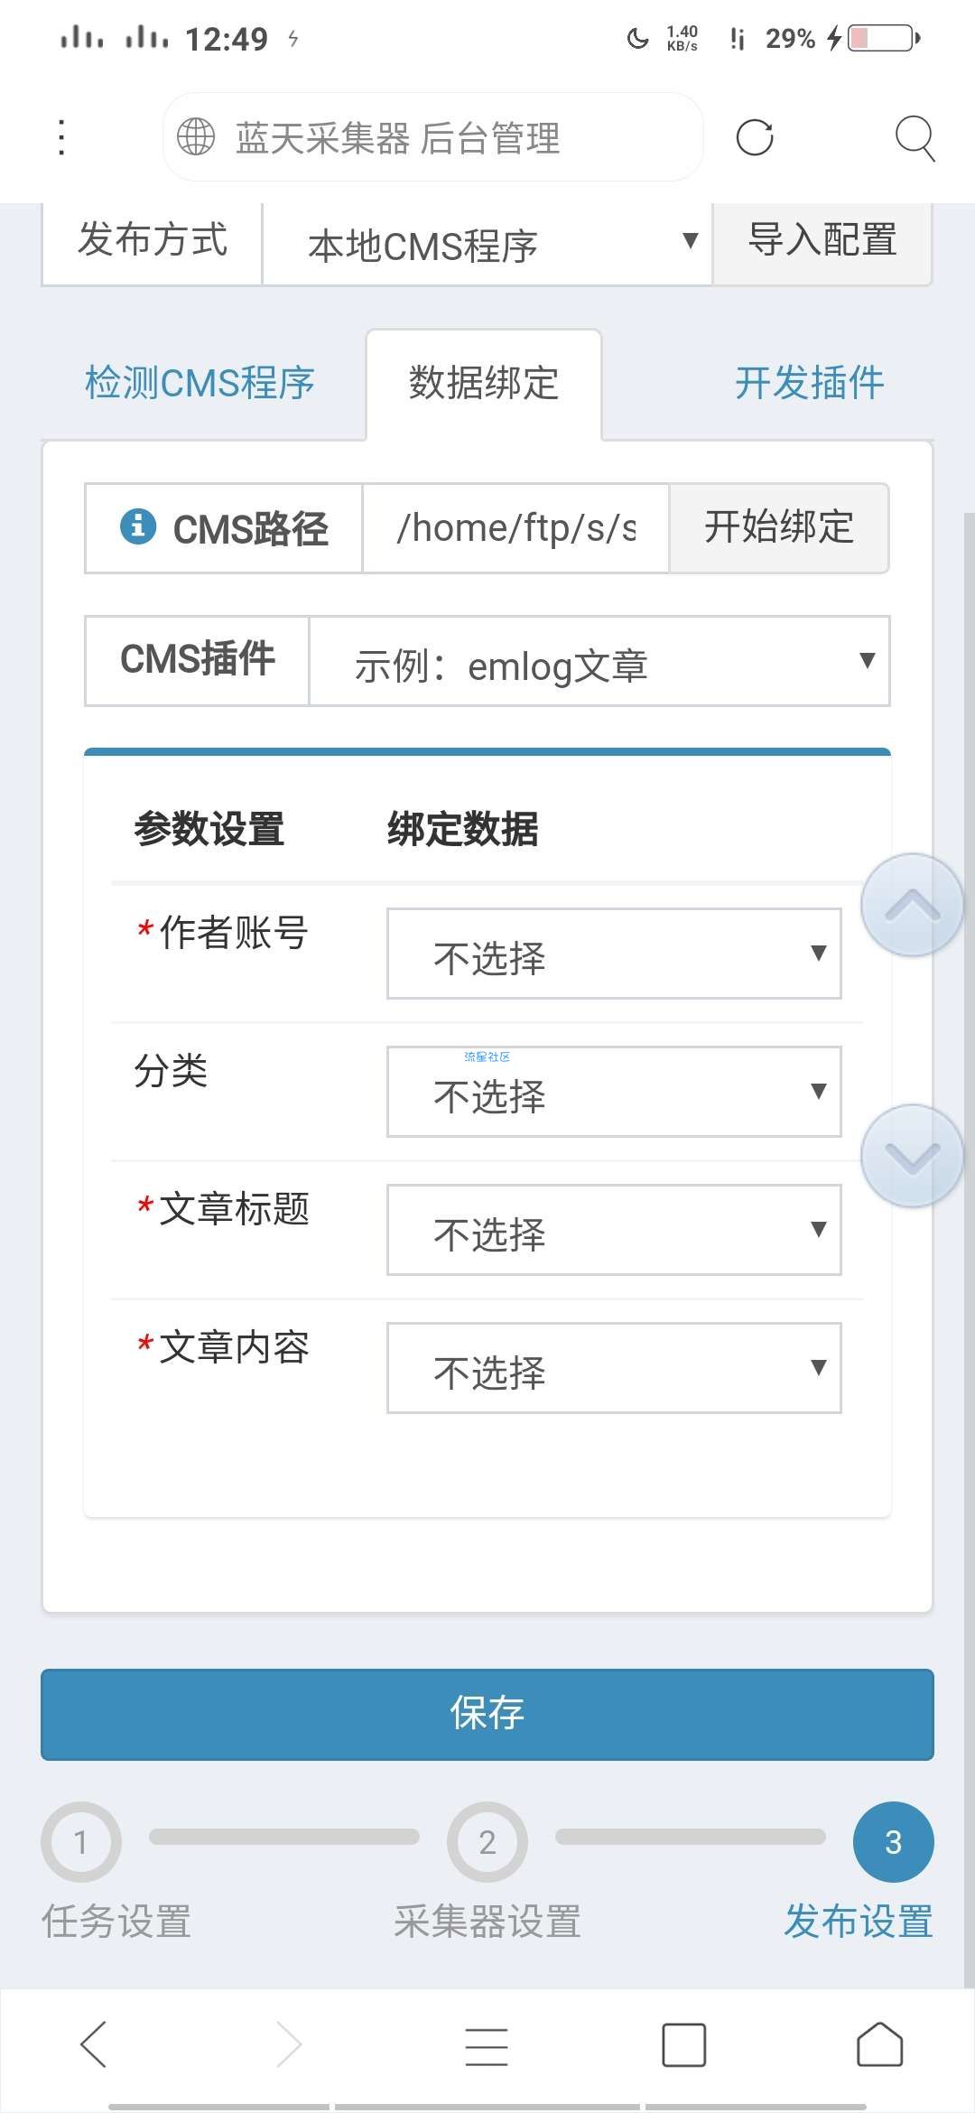Switch to the 检测CMS程序 tab

200,383
